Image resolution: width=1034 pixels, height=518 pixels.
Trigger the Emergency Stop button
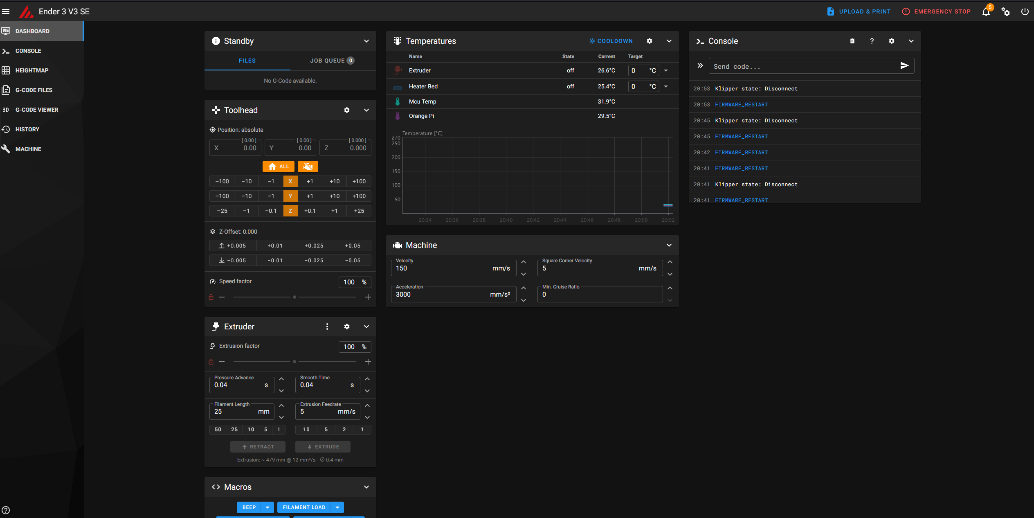(x=936, y=11)
